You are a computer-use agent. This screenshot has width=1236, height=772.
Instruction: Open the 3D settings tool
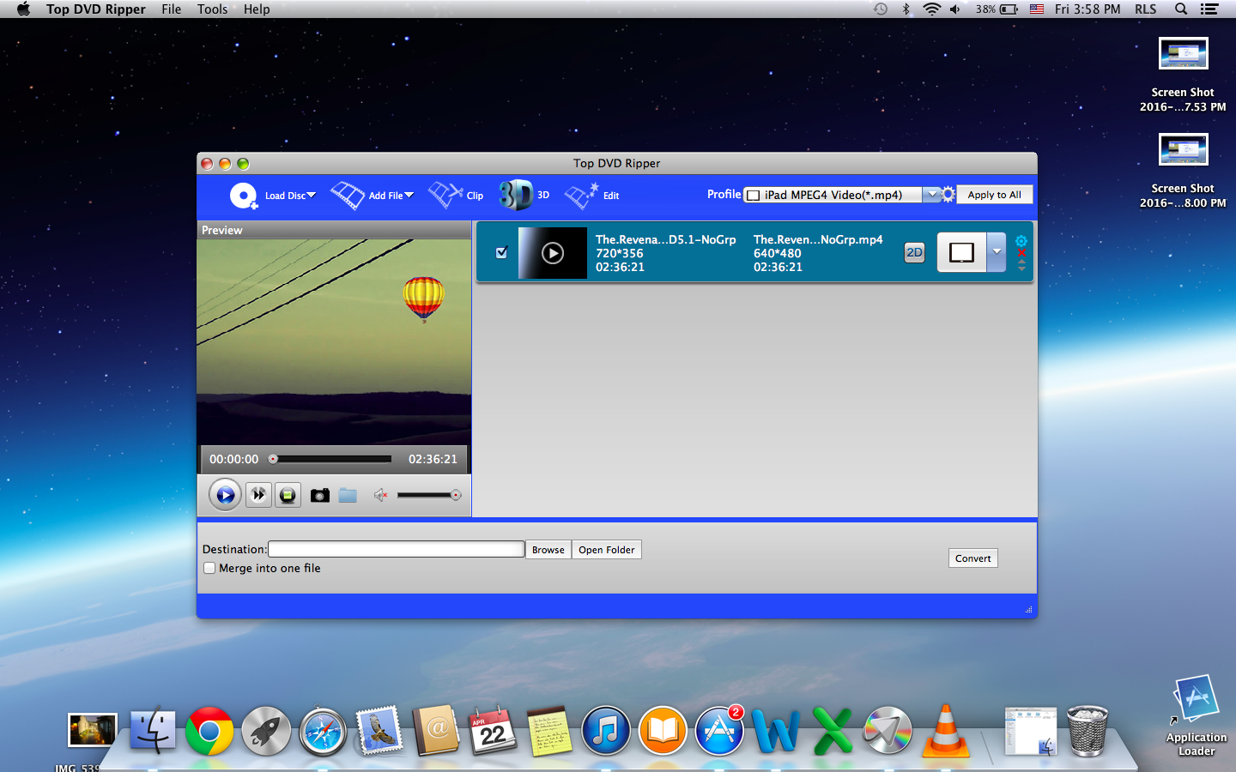pos(524,195)
